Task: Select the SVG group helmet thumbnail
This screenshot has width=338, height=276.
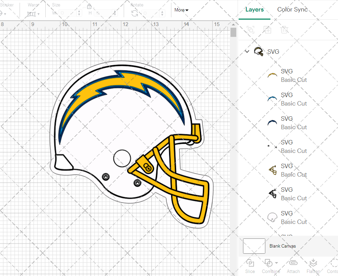Action: pos(259,51)
